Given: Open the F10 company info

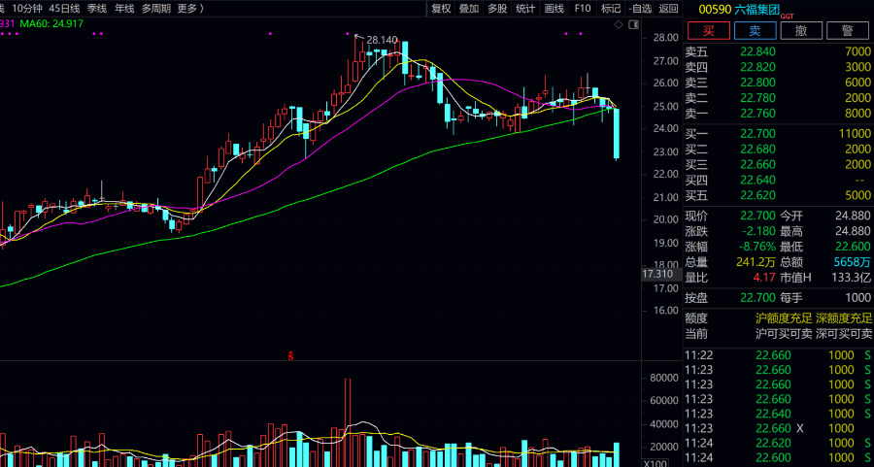Looking at the screenshot, I should tap(582, 9).
